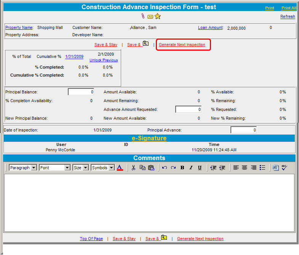Jump to Top Of Page
The width and height of the screenshot is (299, 255).
pyautogui.click(x=91, y=239)
